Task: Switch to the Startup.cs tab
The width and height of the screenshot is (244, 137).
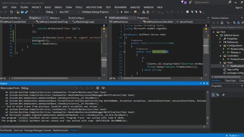Action: (x=55, y=18)
